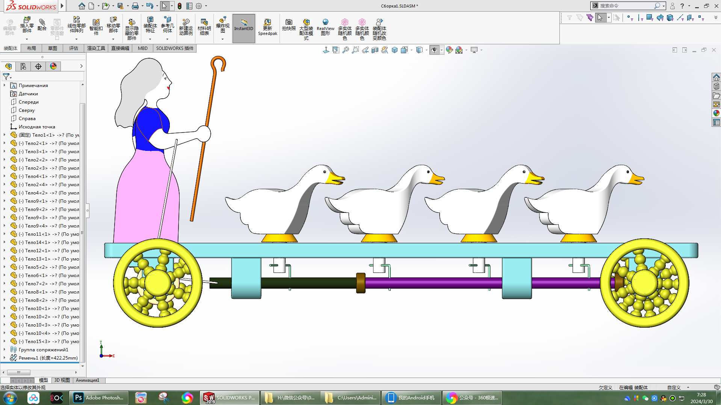Start a New Motion Study

186,27
